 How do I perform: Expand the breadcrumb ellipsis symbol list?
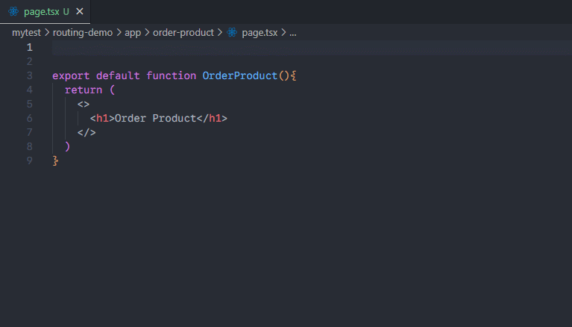point(292,33)
